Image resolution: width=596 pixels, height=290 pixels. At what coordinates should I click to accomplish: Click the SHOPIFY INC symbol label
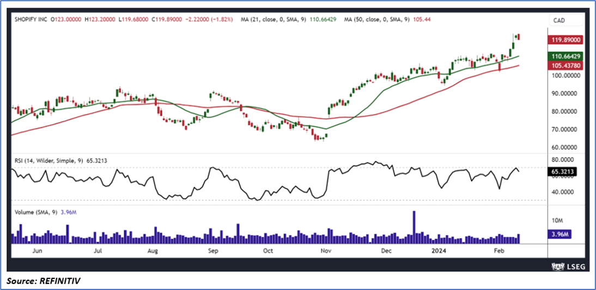point(32,19)
